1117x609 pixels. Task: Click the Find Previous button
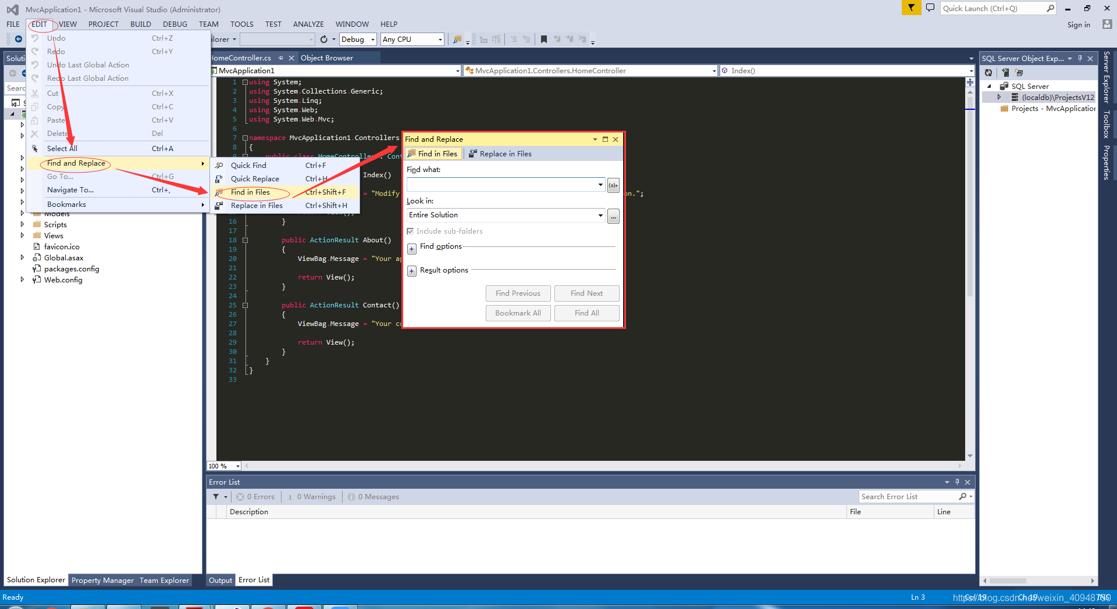(x=518, y=293)
